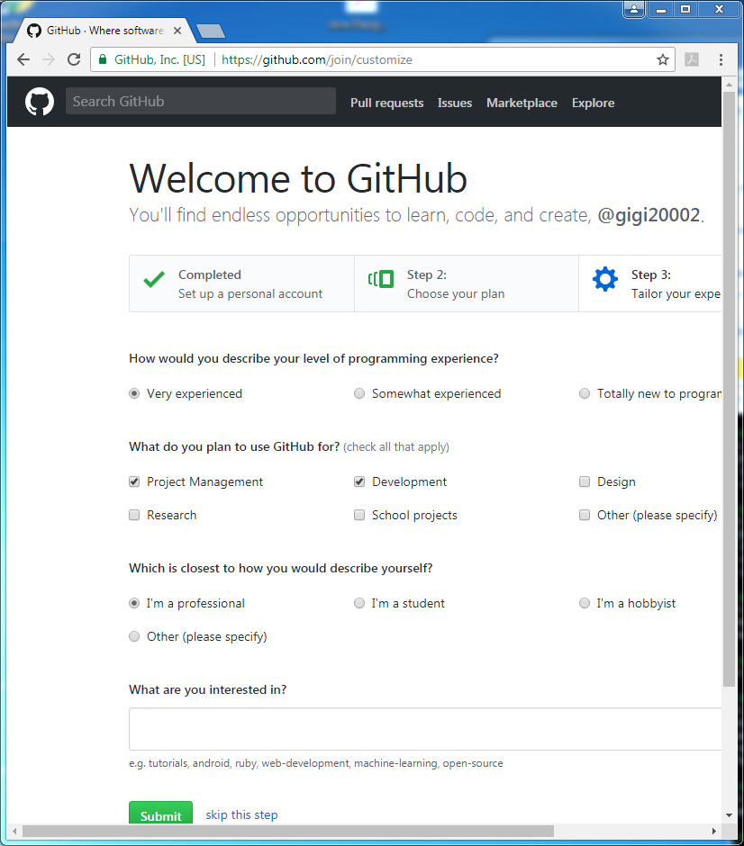Open a new browser tab

point(211,31)
